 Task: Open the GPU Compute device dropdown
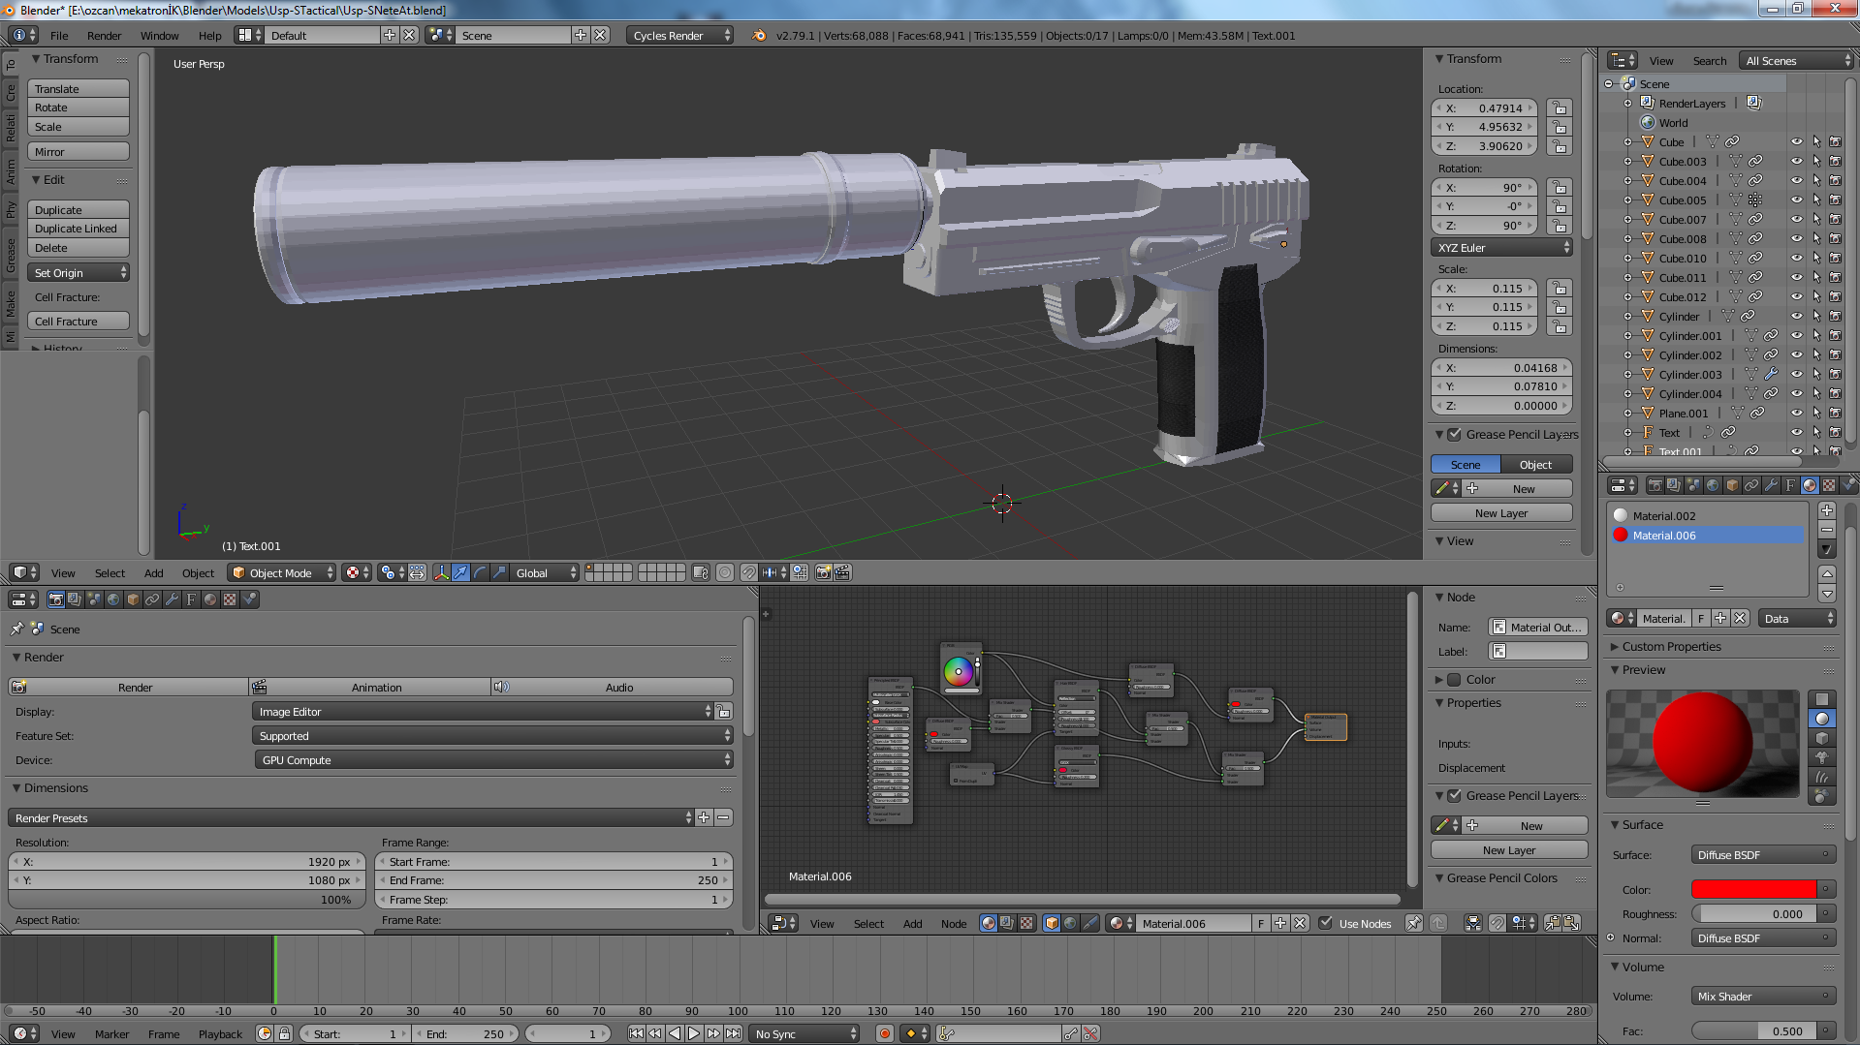(x=492, y=760)
